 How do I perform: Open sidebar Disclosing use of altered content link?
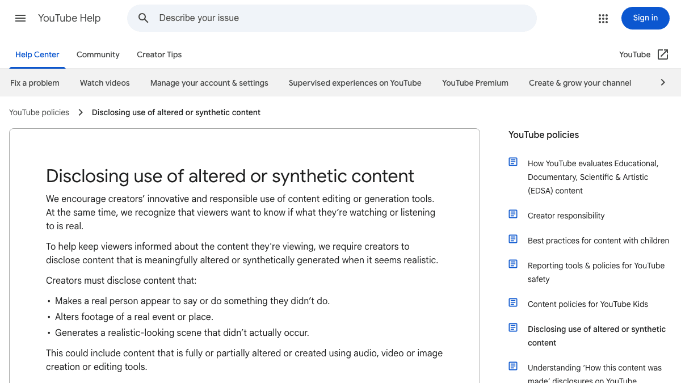(x=596, y=336)
